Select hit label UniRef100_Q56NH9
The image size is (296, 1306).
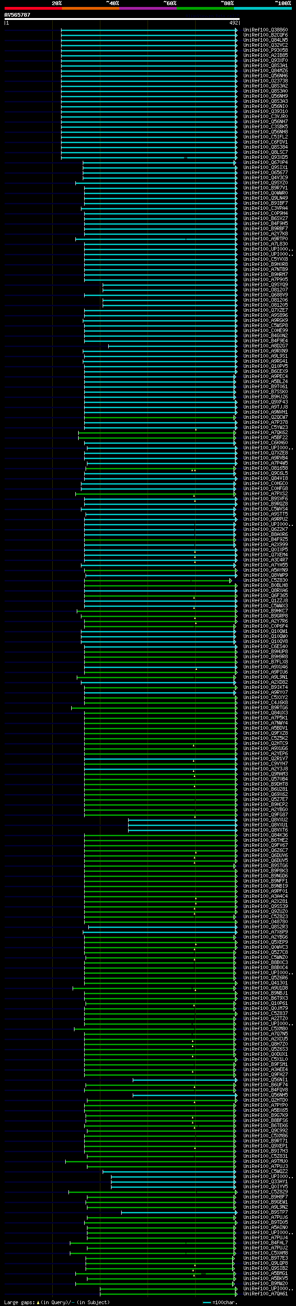(265, 96)
